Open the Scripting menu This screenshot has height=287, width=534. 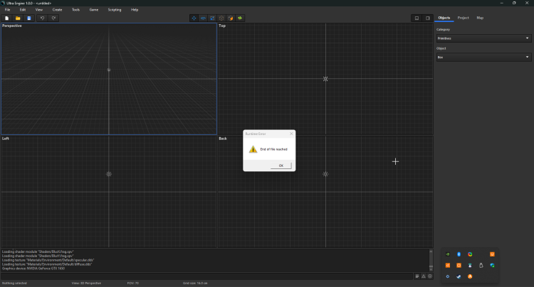114,10
